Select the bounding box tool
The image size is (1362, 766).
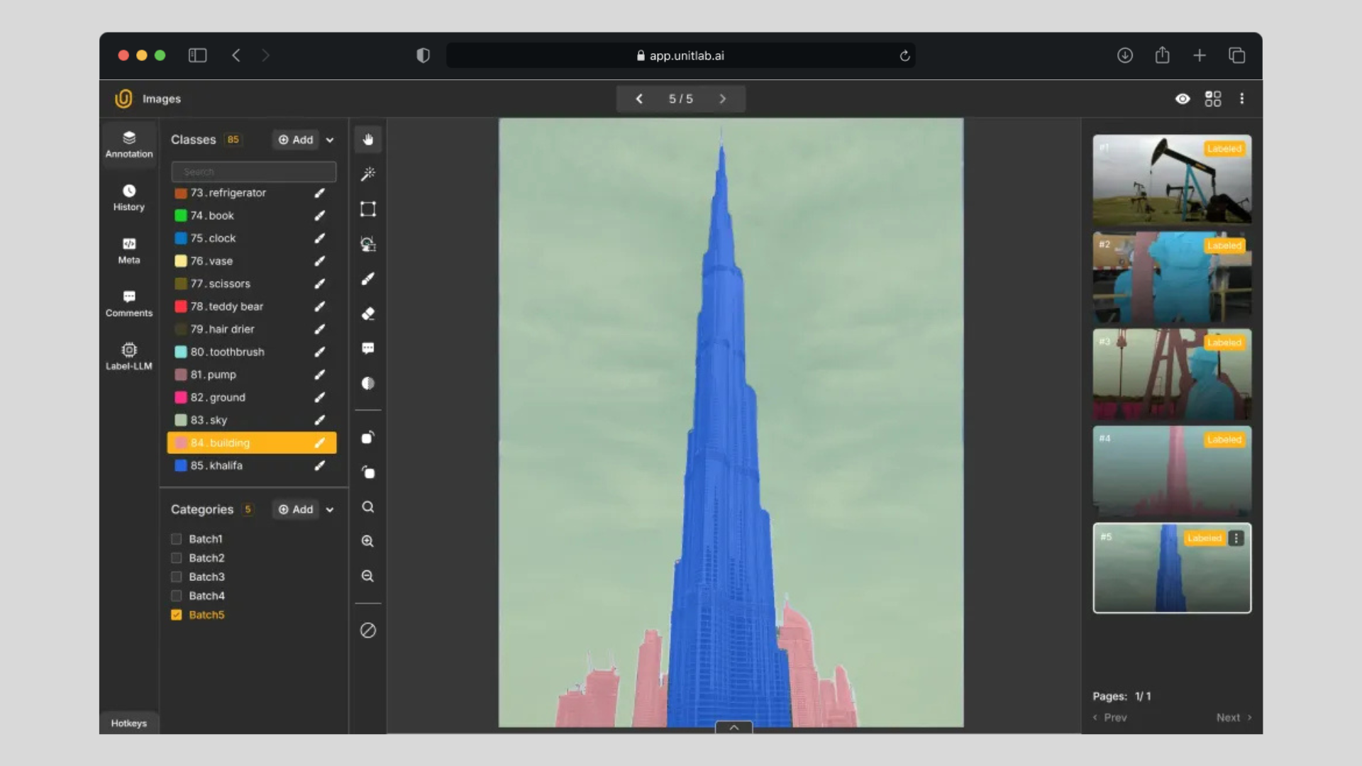(367, 209)
